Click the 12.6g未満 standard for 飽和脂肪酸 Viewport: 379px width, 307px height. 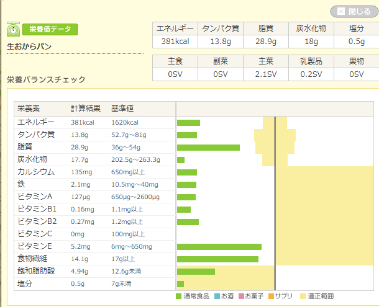pos(126,272)
